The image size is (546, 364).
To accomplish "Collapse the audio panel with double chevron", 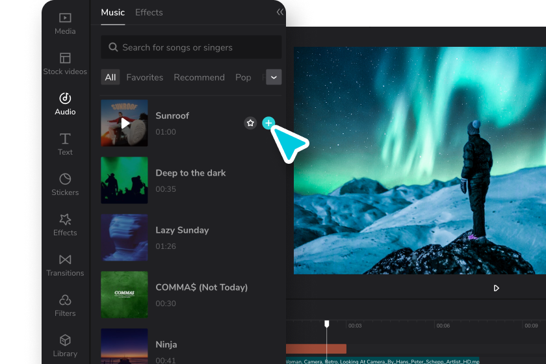I will (x=279, y=12).
